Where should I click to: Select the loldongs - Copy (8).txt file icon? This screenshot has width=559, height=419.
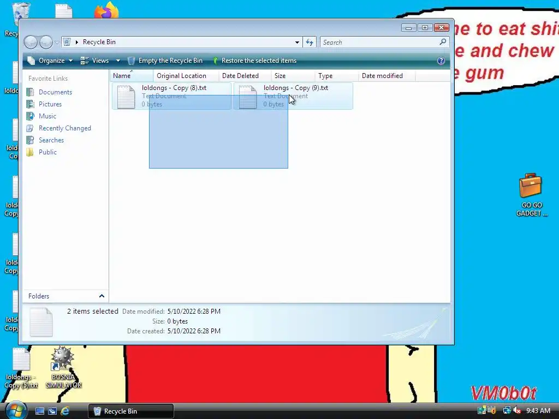click(126, 97)
